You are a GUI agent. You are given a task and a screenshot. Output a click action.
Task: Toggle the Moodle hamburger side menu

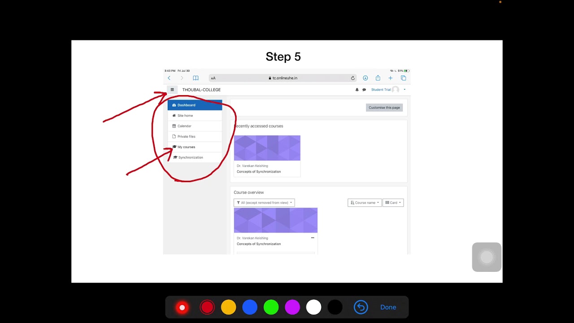coord(172,90)
